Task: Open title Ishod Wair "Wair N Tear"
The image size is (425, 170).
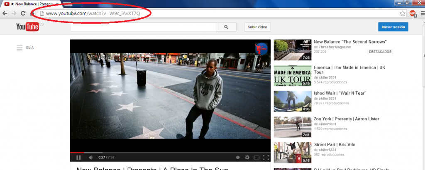Action: (x=340, y=93)
